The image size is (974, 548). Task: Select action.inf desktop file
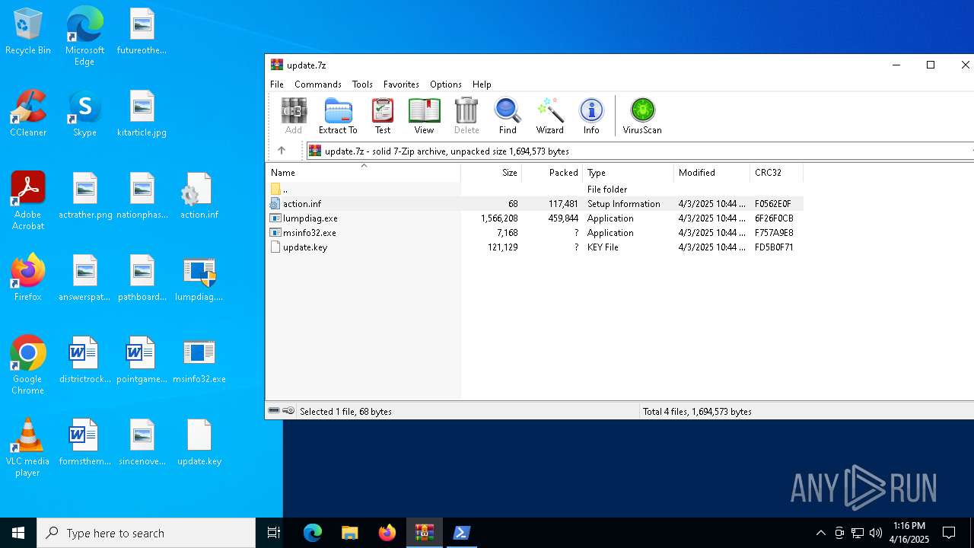[199, 196]
